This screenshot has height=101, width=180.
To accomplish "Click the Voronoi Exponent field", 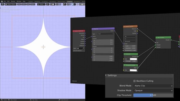I will (x=130, y=48).
